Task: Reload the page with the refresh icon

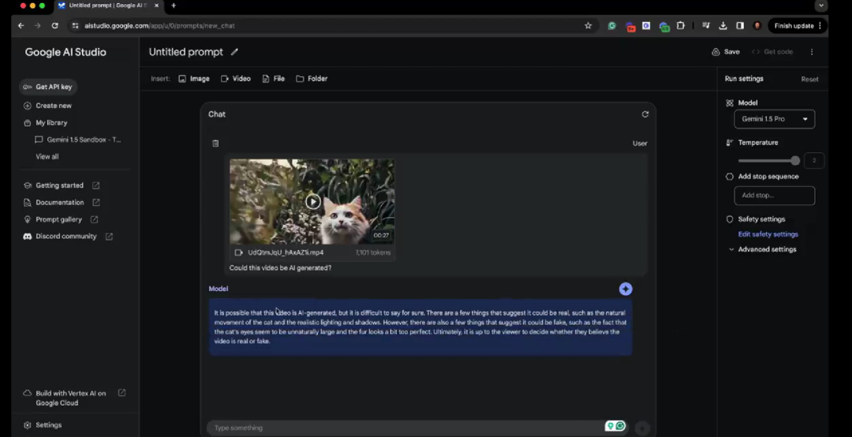Action: click(55, 25)
